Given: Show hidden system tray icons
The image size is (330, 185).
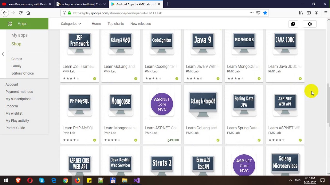Looking at the screenshot, I should coord(290,180).
